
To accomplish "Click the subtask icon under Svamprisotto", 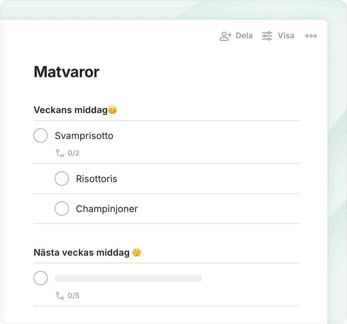I will click(x=60, y=153).
